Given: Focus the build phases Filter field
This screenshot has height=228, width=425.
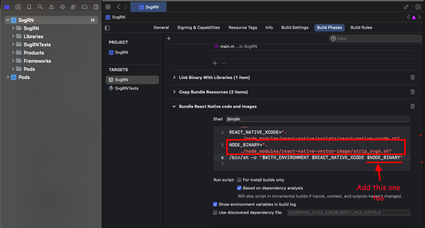Looking at the screenshot, I should pyautogui.click(x=375, y=39).
